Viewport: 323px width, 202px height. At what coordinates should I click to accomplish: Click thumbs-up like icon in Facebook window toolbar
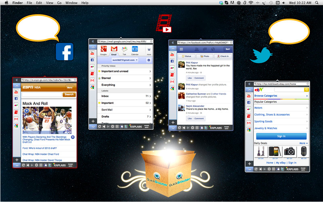pyautogui.click(x=202, y=128)
